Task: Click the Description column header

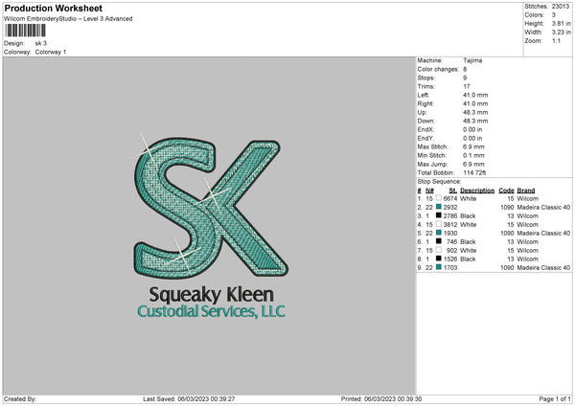Action: (477, 191)
